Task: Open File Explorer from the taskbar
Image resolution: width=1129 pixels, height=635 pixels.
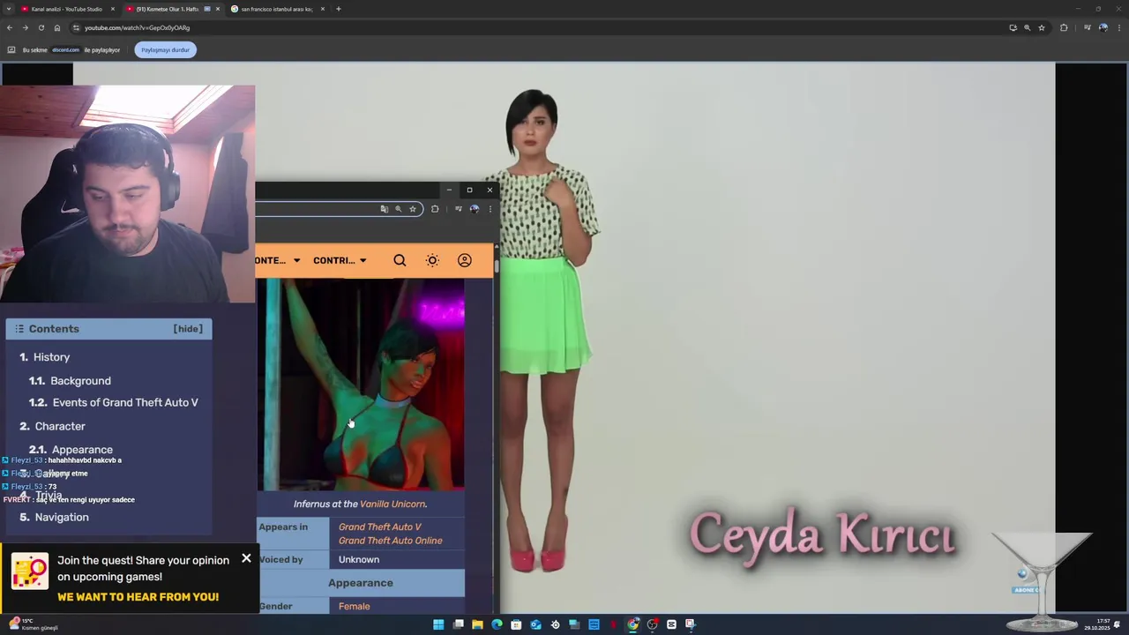Action: click(477, 624)
